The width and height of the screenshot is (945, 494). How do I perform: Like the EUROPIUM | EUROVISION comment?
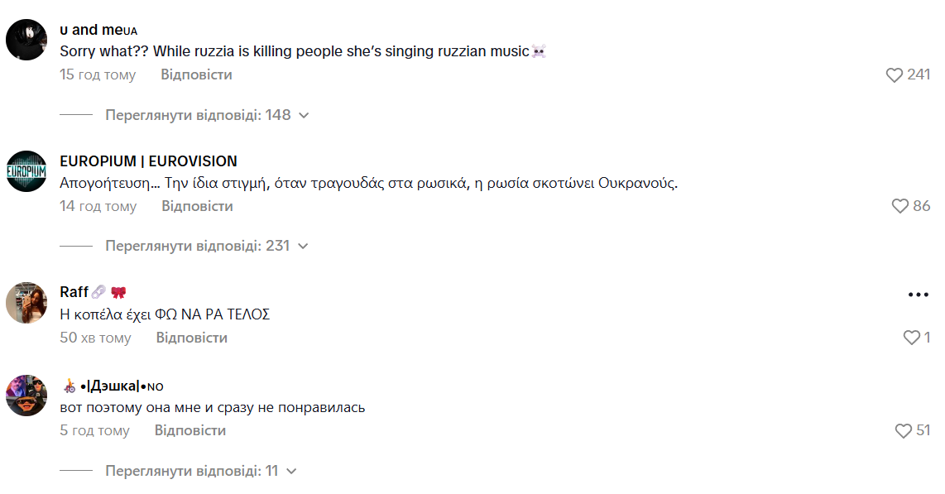900,207
